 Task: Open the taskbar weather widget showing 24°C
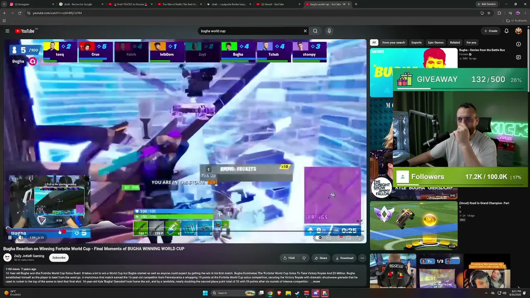coord(12,293)
